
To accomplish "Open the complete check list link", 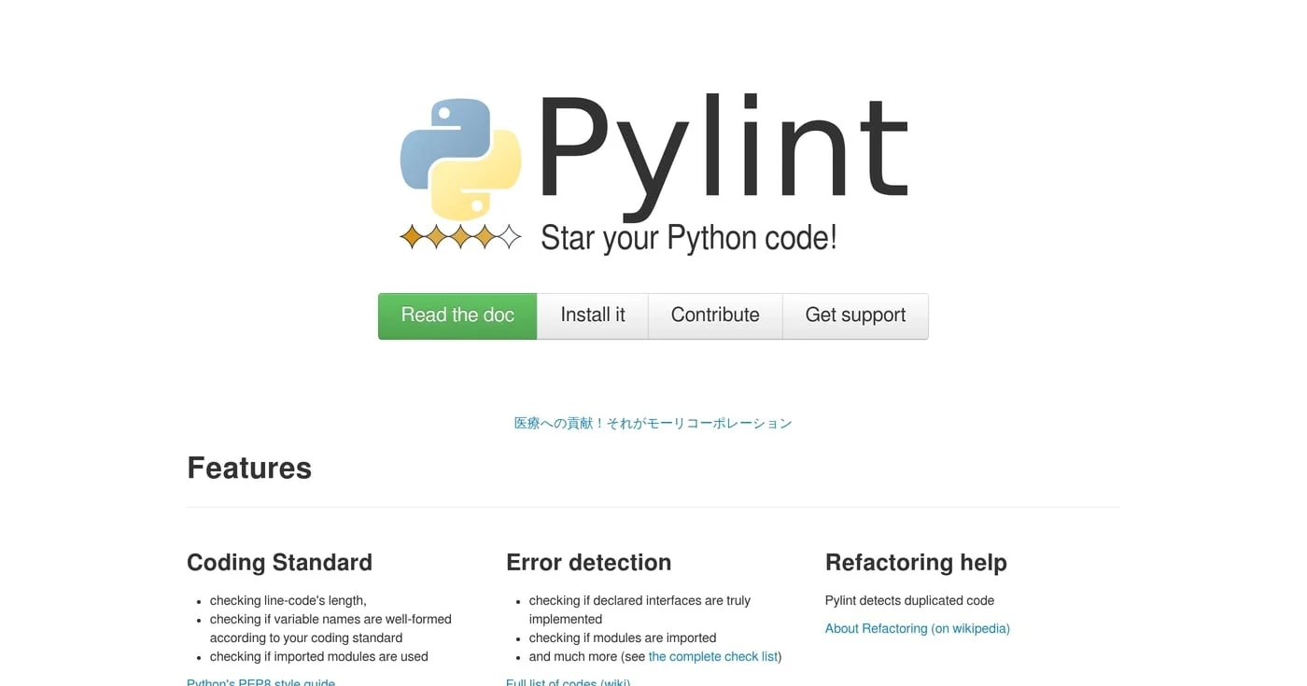I will tap(713, 656).
